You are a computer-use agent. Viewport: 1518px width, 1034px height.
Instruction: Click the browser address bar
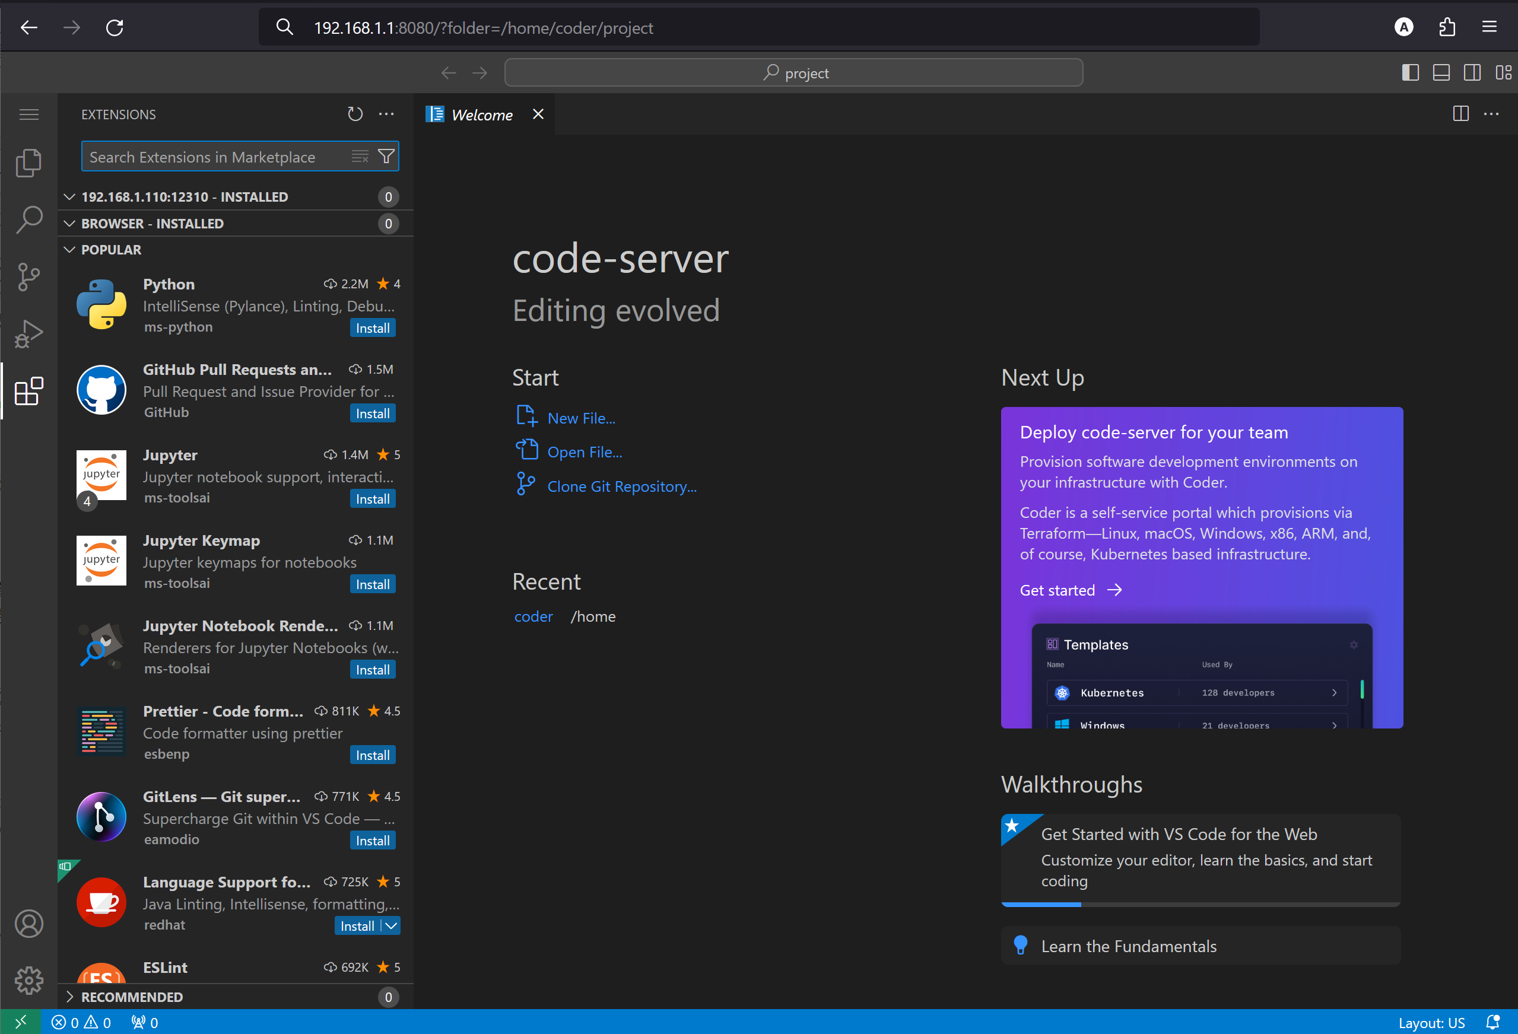759,27
